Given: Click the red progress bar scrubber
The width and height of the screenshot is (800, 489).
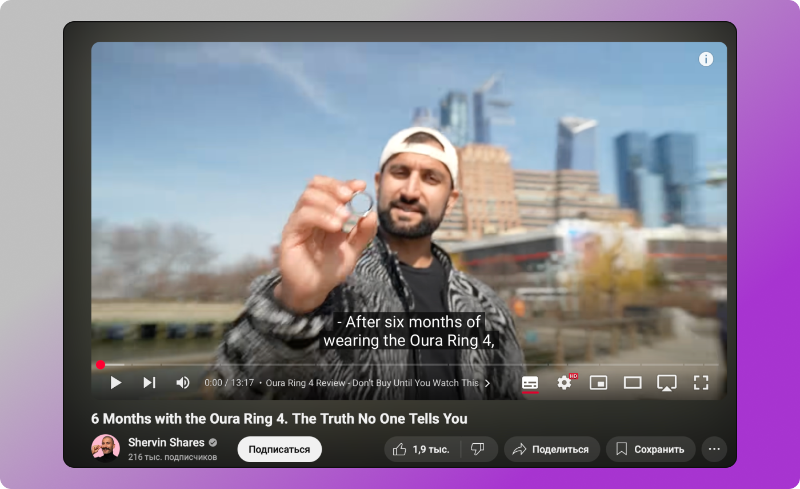Looking at the screenshot, I should 101,365.
